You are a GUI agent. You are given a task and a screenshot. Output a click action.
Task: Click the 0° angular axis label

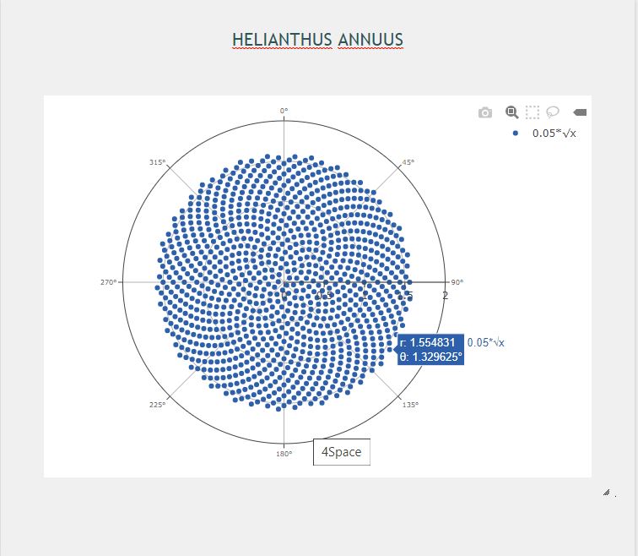coord(284,111)
